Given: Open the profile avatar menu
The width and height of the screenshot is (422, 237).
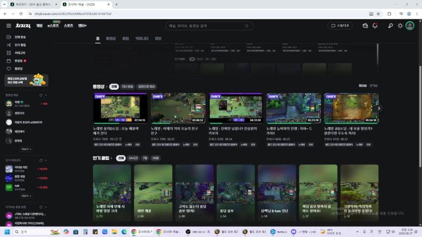Looking at the screenshot, I should (410, 26).
